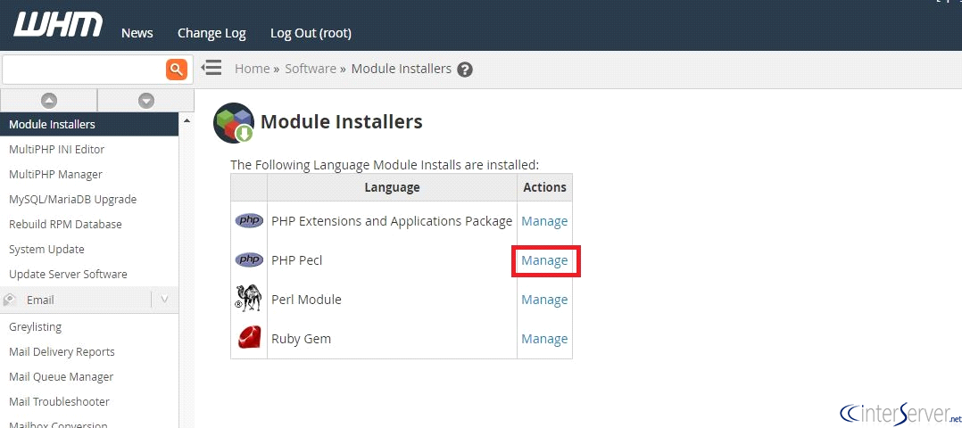962x428 pixels.
Task: Click the PHP Pecl row icon
Action: coord(249,260)
